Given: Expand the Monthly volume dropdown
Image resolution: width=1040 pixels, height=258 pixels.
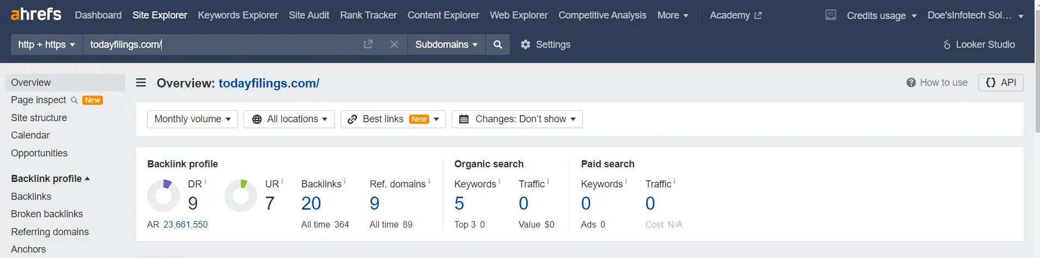Looking at the screenshot, I should click(x=192, y=119).
